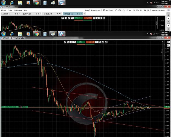171x137 pixels.
Task: Click the Buy 1.10655 quick trade button
Action: [x=88, y=18]
